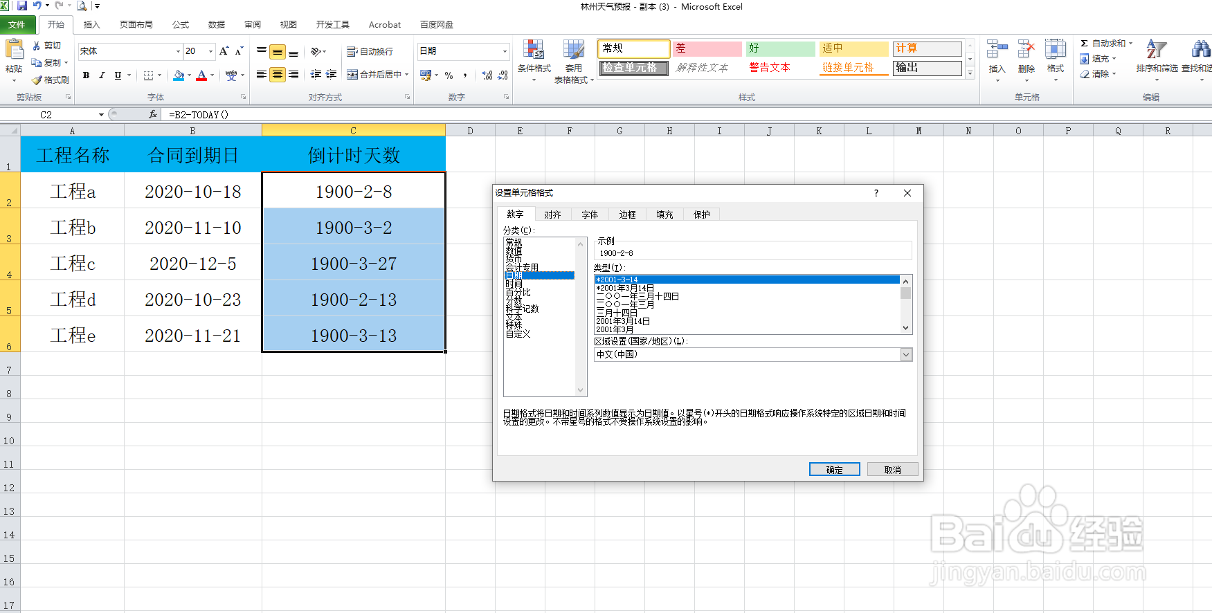Click the Decrease Indent icon
1212x613 pixels.
316,75
